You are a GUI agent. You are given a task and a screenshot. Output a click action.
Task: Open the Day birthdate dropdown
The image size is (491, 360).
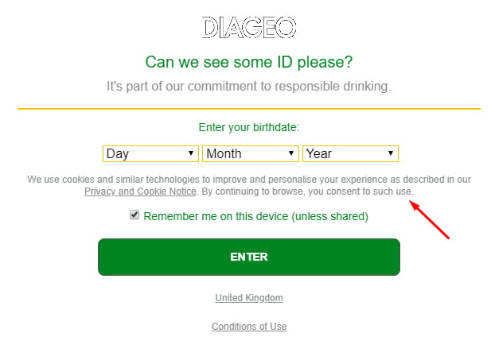(150, 153)
